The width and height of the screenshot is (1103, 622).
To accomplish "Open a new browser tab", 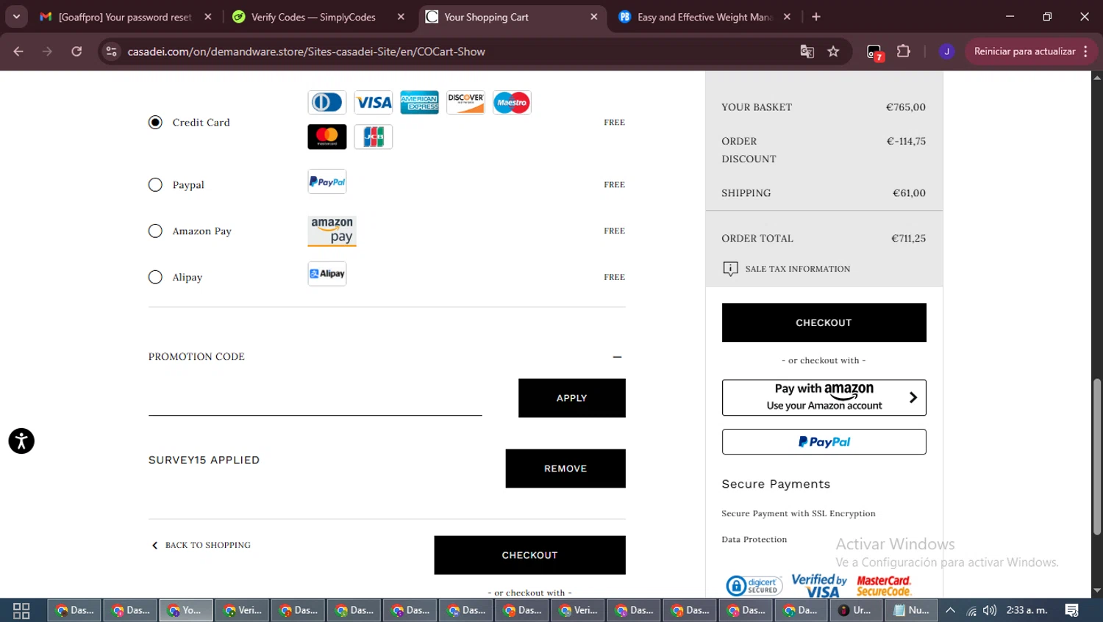I will [816, 17].
